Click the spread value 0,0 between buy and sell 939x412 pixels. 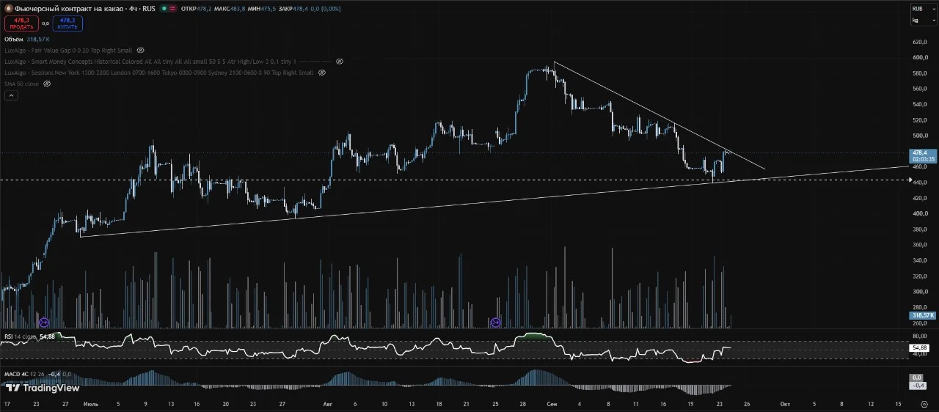coord(45,23)
